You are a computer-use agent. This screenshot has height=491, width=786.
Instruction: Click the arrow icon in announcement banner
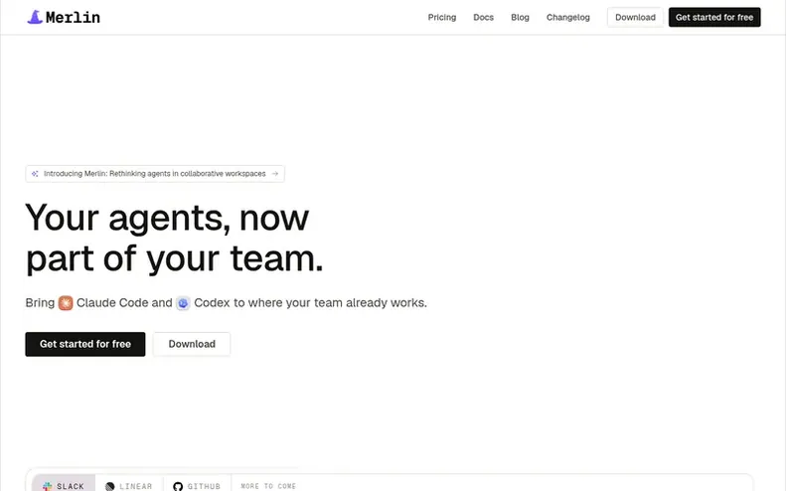click(274, 174)
